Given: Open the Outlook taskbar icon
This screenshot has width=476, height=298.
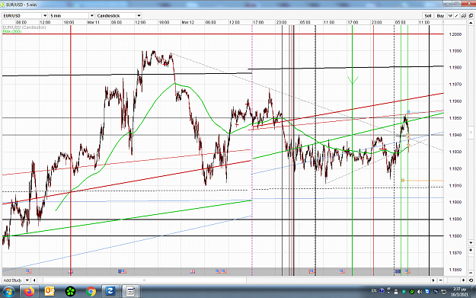Looking at the screenshot, I should (50, 292).
